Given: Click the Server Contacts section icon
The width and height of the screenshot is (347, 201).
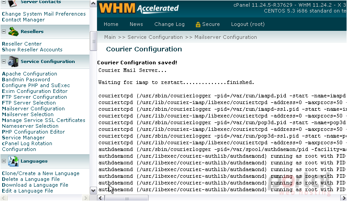Looking at the screenshot, I should click(13, 3).
